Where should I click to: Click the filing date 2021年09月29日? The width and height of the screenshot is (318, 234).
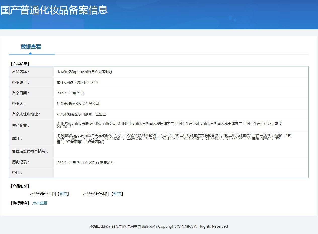click(70, 93)
